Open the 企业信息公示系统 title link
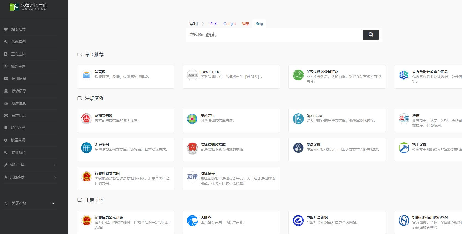The image size is (462, 234). (x=109, y=217)
